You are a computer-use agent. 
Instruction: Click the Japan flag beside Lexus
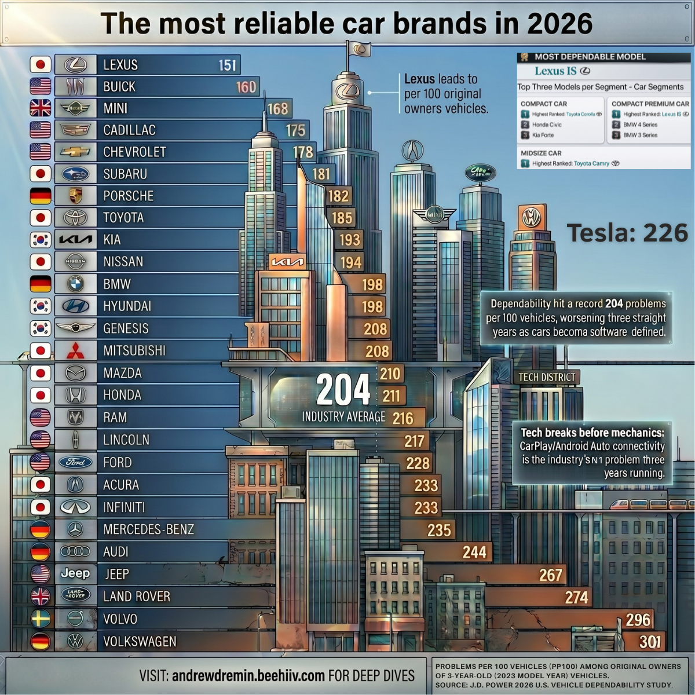click(x=41, y=64)
